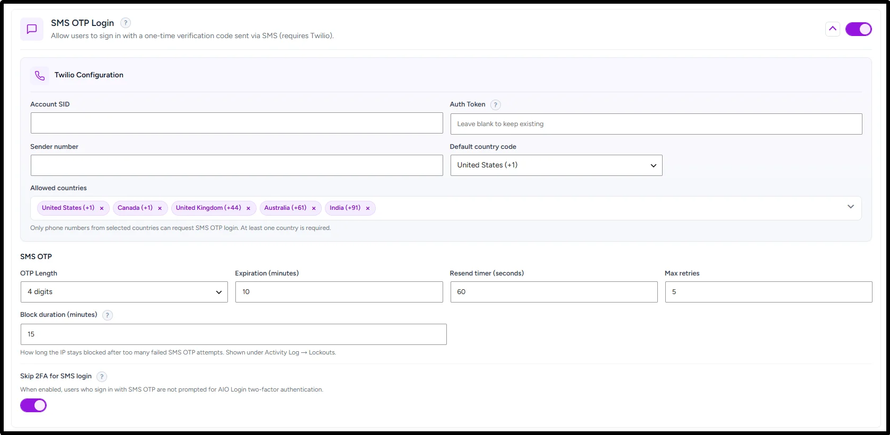Click the Twilio Configuration phone icon
This screenshot has height=435, width=890.
pyautogui.click(x=40, y=75)
